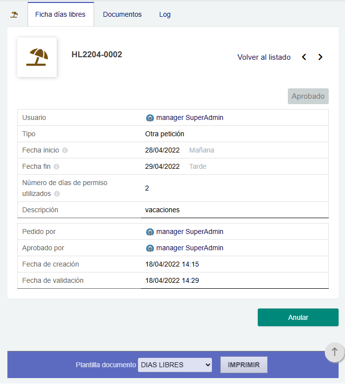345x384 pixels.
Task: Open manager SuperAdmin link in Usuario row
Action: (190, 117)
